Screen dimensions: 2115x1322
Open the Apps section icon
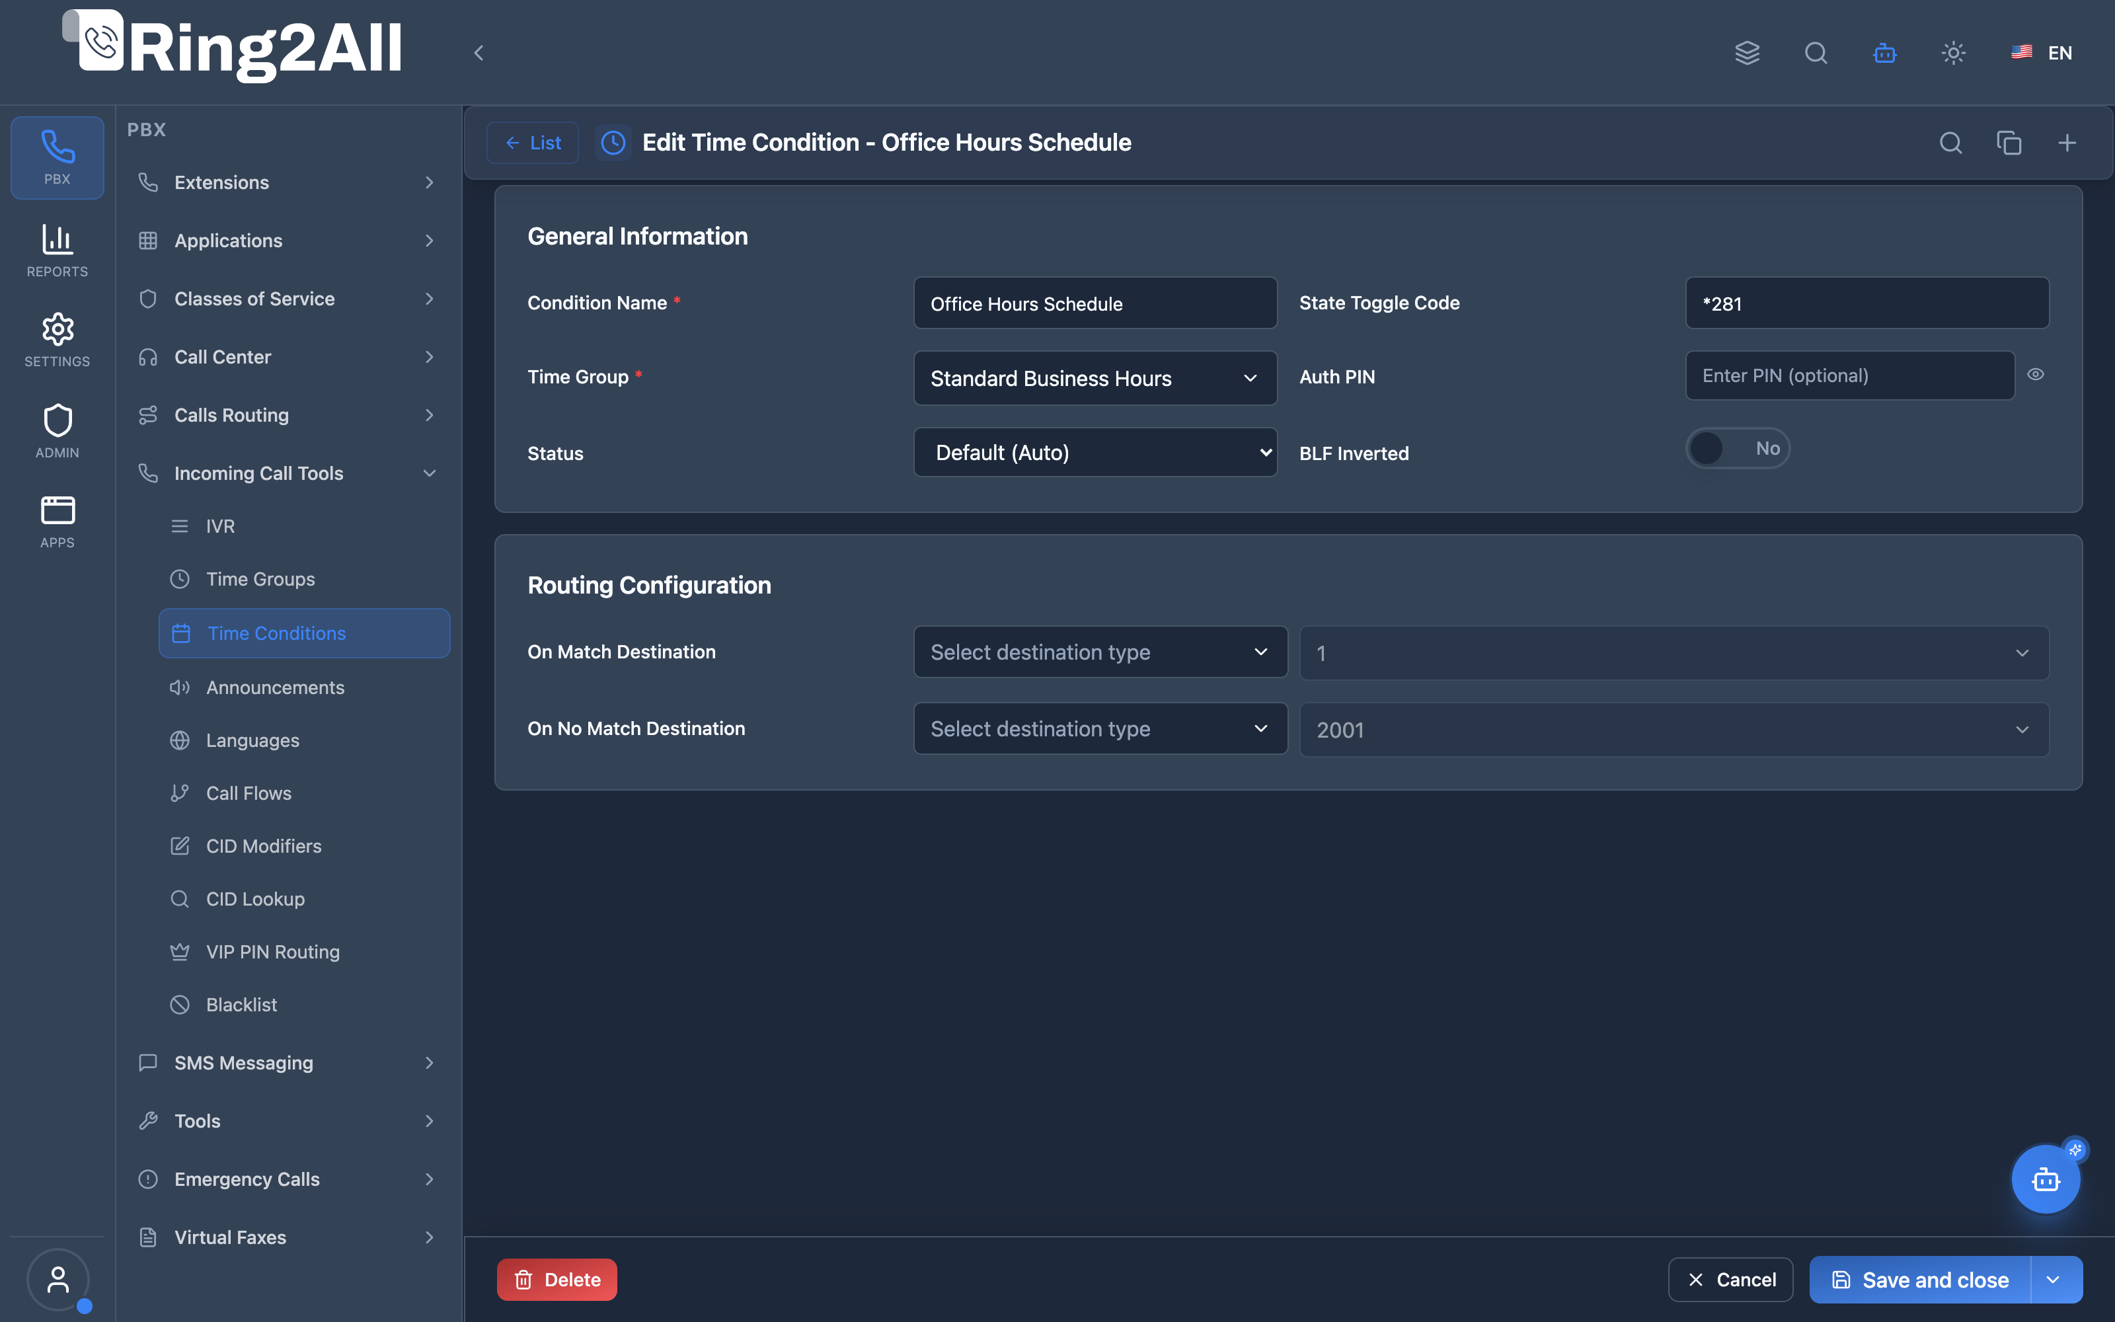pyautogui.click(x=57, y=522)
